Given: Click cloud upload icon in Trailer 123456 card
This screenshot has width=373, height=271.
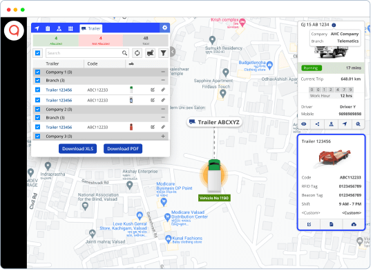Looking at the screenshot, I should point(354,224).
